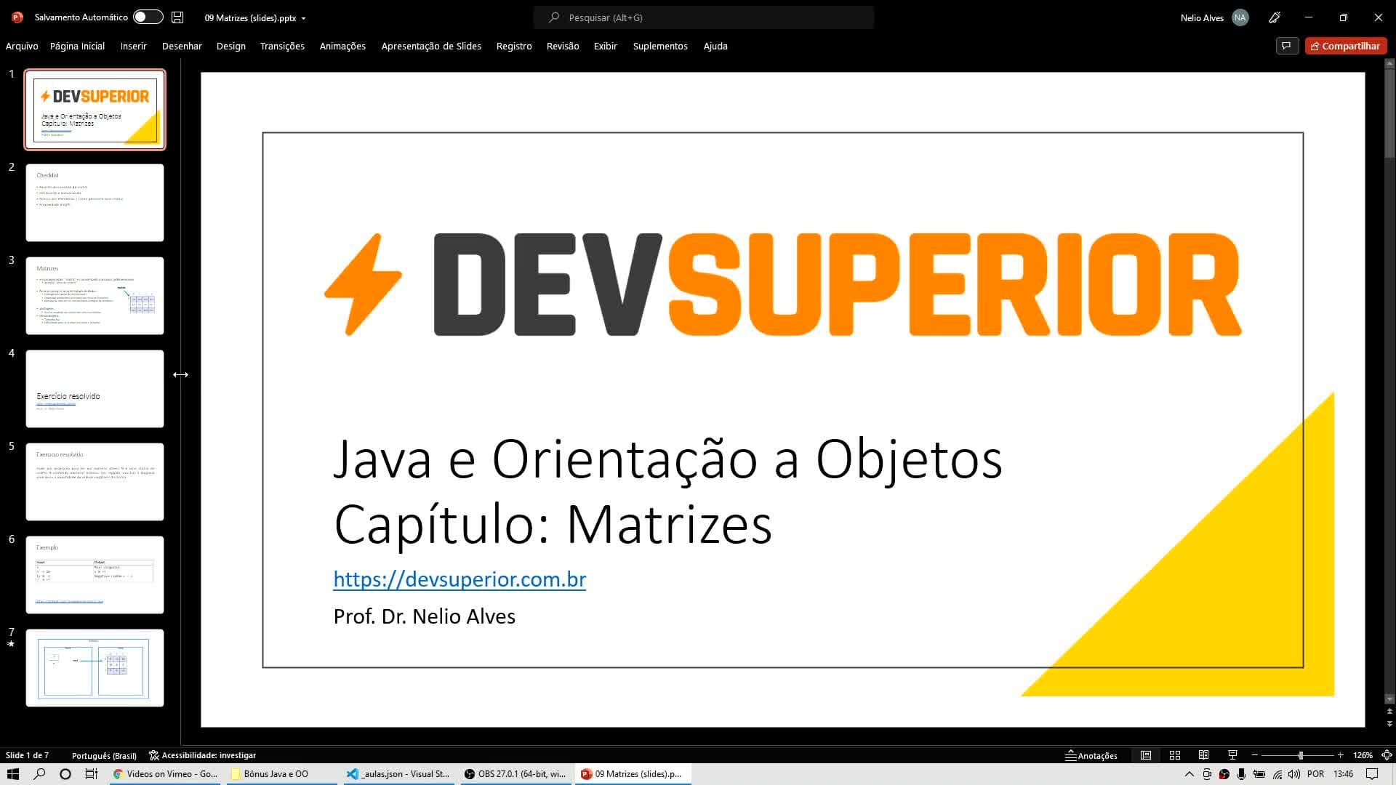Viewport: 1396px width, 785px height.
Task: Select slide 6 Exemplo thumbnail
Action: coord(95,575)
